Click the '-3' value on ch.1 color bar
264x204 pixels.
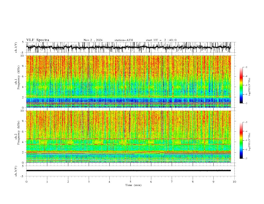point(246,67)
